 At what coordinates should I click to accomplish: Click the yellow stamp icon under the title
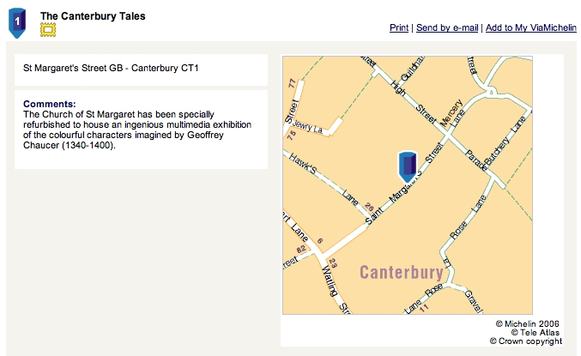(48, 30)
